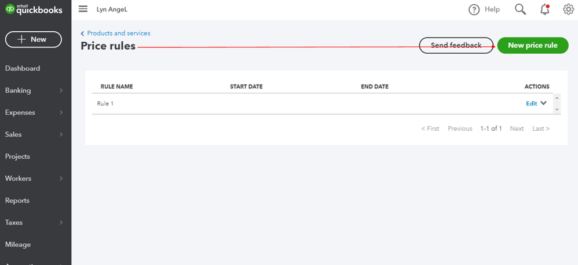The height and width of the screenshot is (265, 578).
Task: Open settings gear icon
Action: click(x=569, y=9)
